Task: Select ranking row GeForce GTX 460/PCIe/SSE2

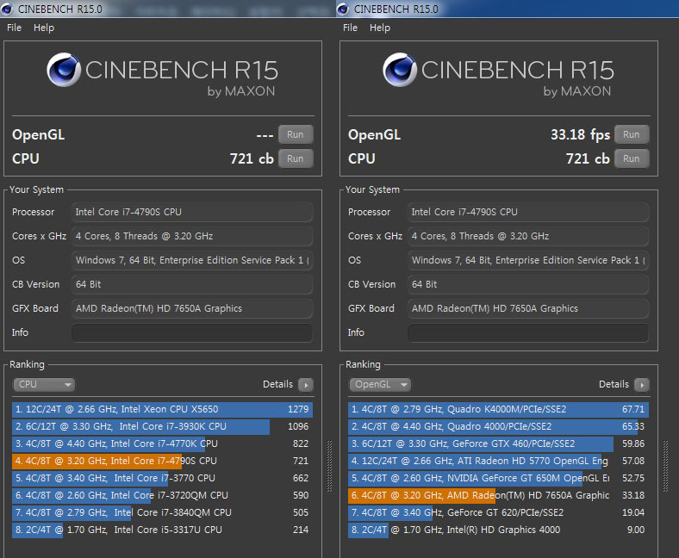Action: (x=498, y=443)
